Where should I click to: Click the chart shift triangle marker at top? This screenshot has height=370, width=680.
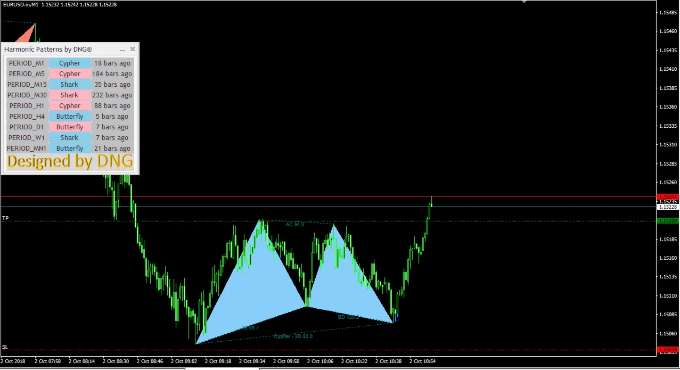tap(524, 2)
